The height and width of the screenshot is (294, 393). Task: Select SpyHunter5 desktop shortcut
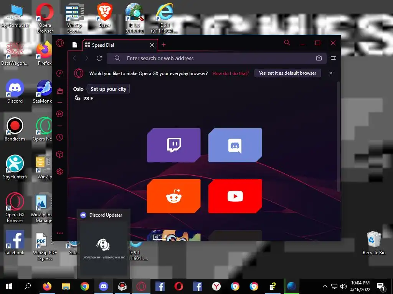click(x=15, y=167)
